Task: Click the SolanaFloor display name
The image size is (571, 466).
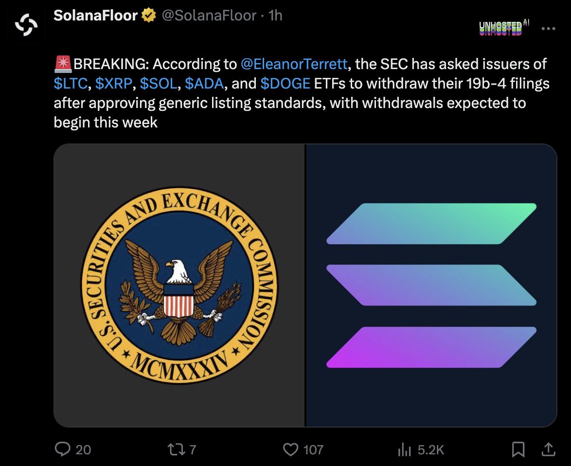Action: [x=95, y=16]
